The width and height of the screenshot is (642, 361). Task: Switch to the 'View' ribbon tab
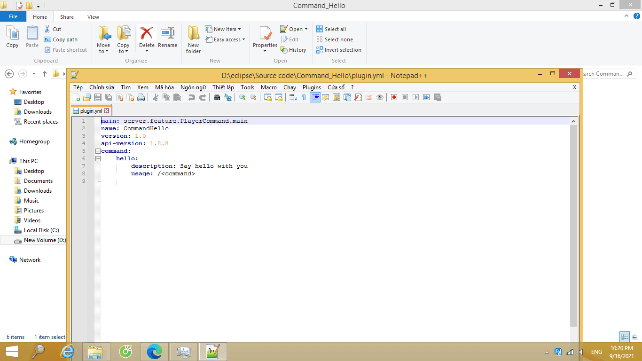coord(93,17)
